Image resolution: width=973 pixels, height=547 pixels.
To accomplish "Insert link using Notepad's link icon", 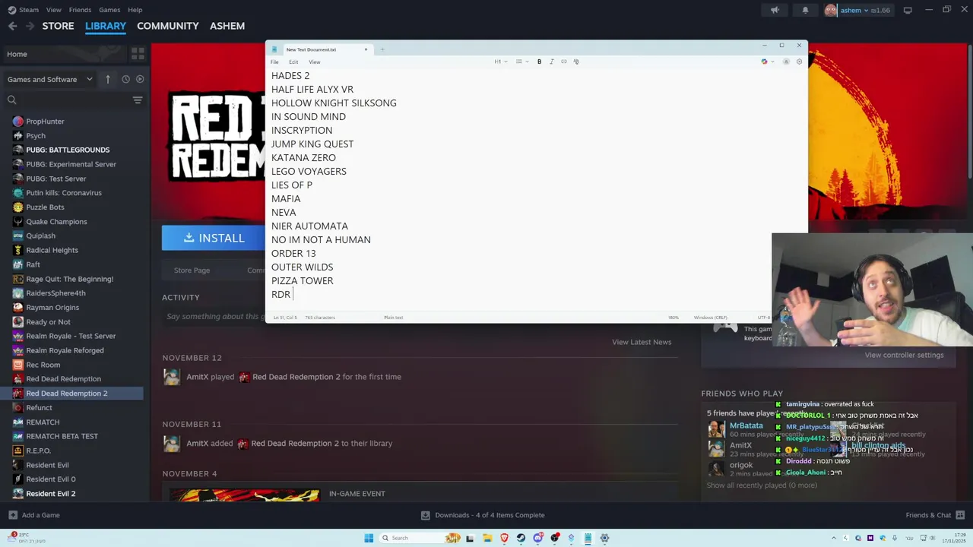I will click(564, 62).
